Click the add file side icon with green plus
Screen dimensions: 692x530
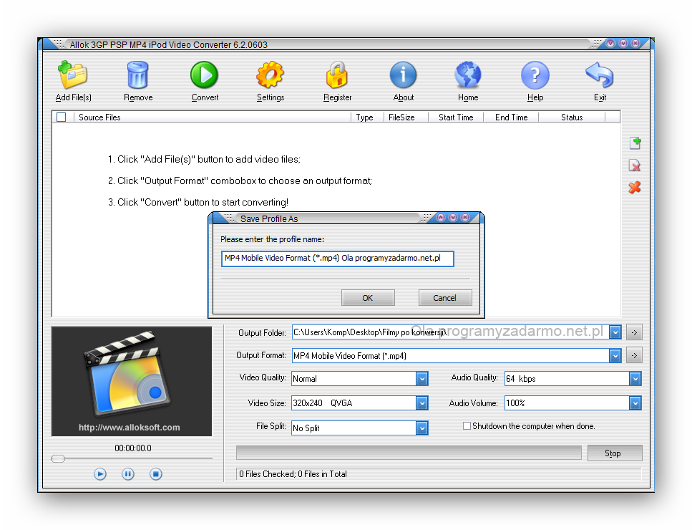tap(635, 143)
